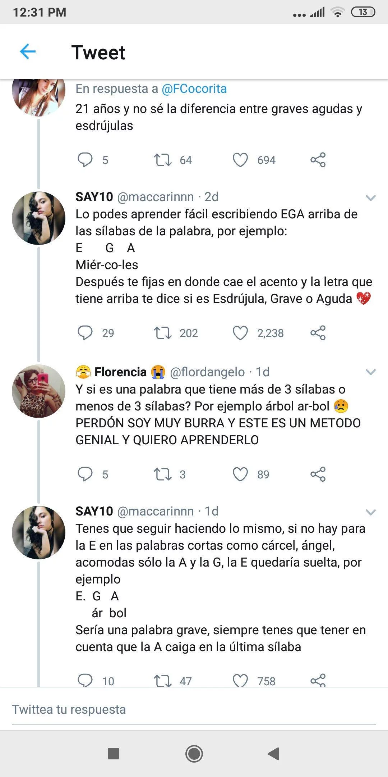388x777 pixels.
Task: Expand the chevron menu on Florencia's tweet
Action: [x=370, y=372]
